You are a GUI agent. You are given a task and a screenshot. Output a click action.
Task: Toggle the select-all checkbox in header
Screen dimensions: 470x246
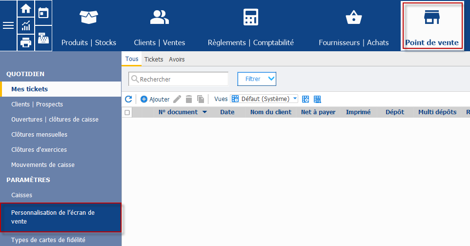pyautogui.click(x=127, y=113)
